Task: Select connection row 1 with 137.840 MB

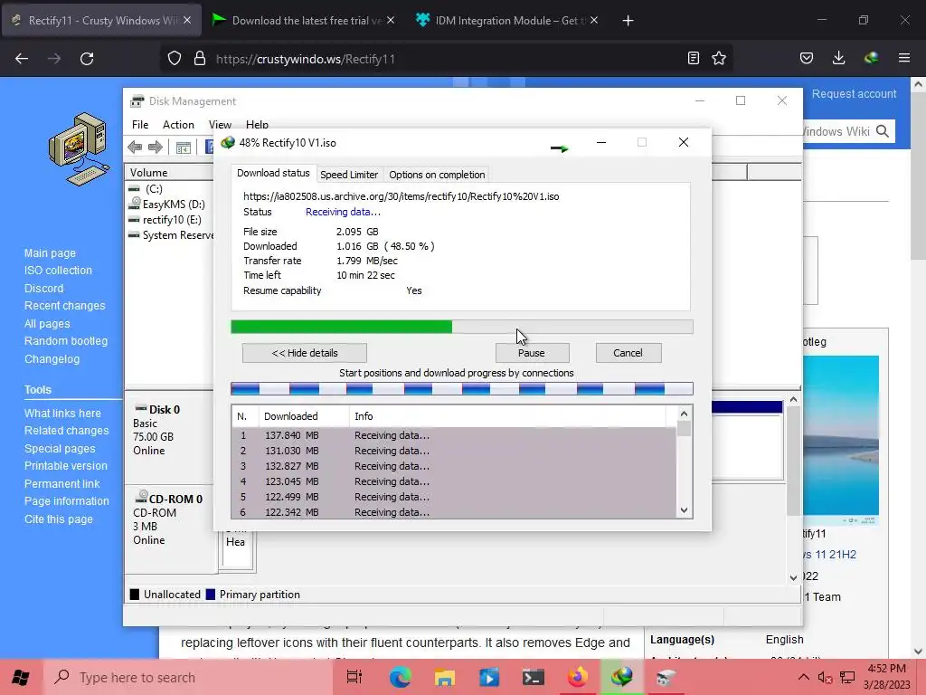Action: (454, 435)
